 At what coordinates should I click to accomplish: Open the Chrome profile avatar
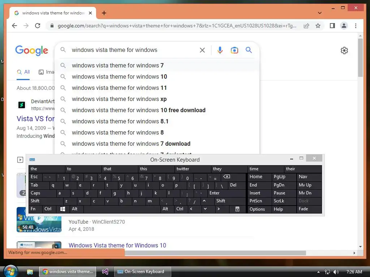point(344,26)
